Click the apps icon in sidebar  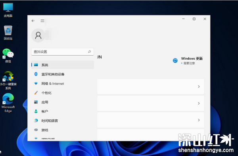coord(36,102)
